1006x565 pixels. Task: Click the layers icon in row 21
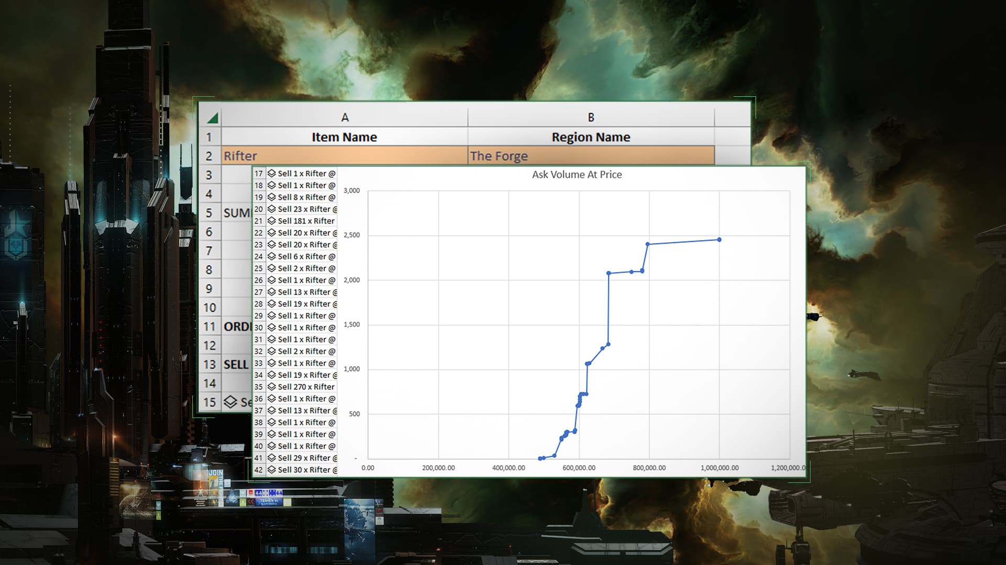coord(271,221)
